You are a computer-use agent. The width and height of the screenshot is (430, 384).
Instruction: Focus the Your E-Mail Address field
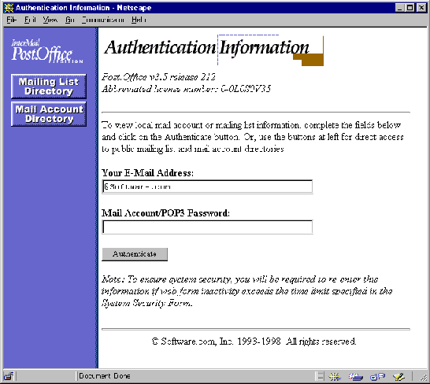(x=207, y=186)
